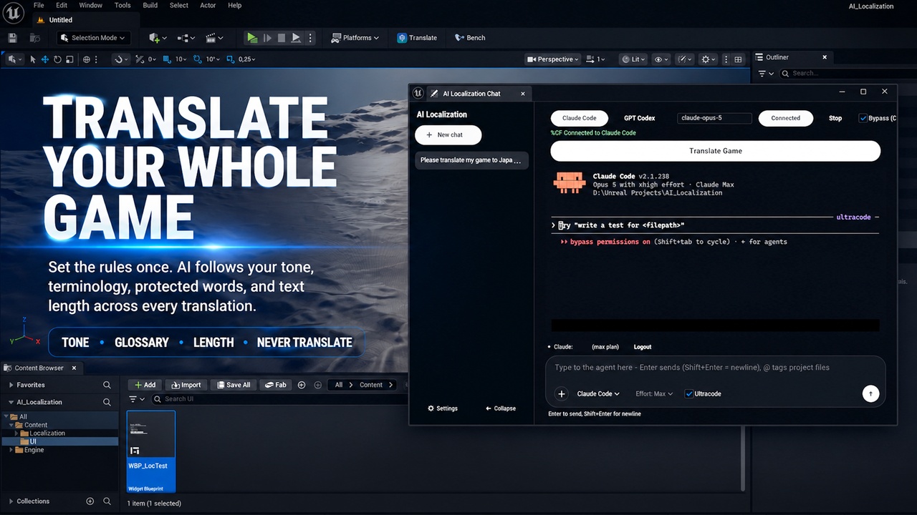Open the Add content cube dropdown

[158, 38]
